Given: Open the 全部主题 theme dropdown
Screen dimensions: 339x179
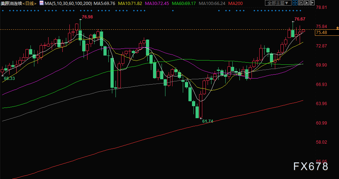Looking at the screenshot, I should (x=278, y=3).
